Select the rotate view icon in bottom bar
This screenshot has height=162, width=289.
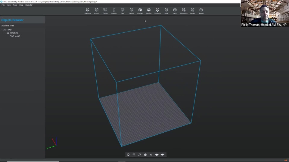pos(128,155)
